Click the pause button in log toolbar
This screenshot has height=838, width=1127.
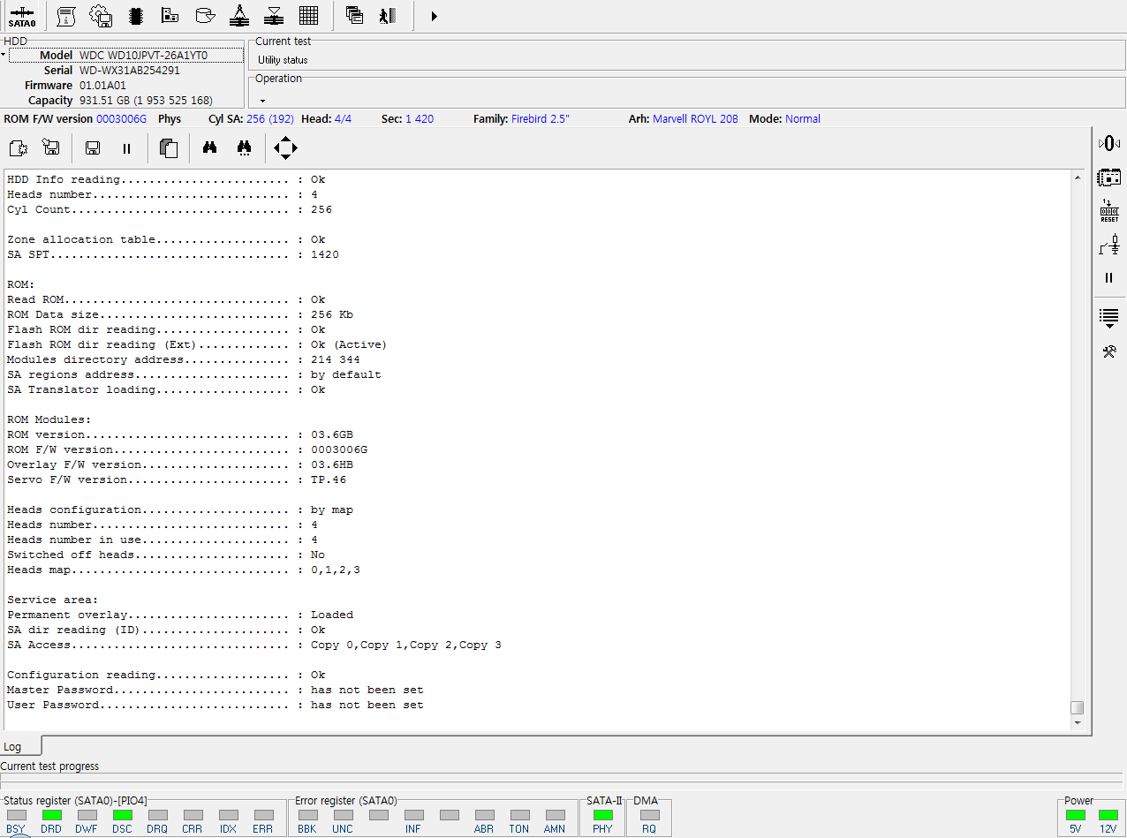pyautogui.click(x=126, y=148)
